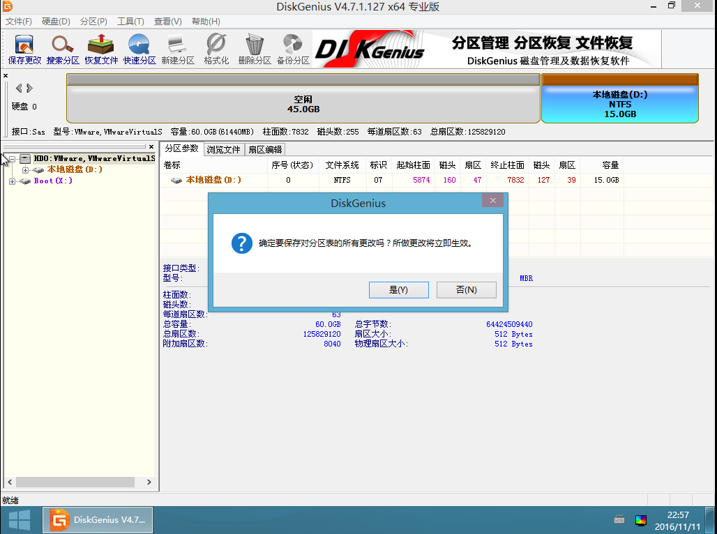Screen dimensions: 717x534
Task: Select 本地磁盘 (D:) in the tree
Action: 75,169
